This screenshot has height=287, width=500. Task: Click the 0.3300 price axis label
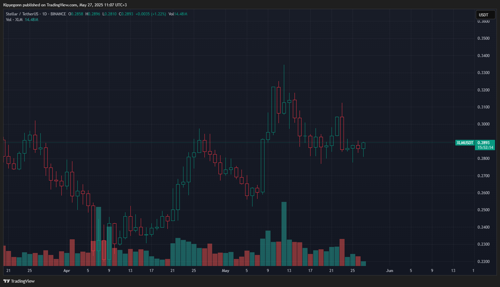484,73
